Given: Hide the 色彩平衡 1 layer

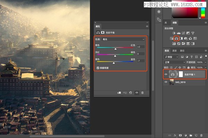Looking at the screenshot, I should tap(166, 74).
